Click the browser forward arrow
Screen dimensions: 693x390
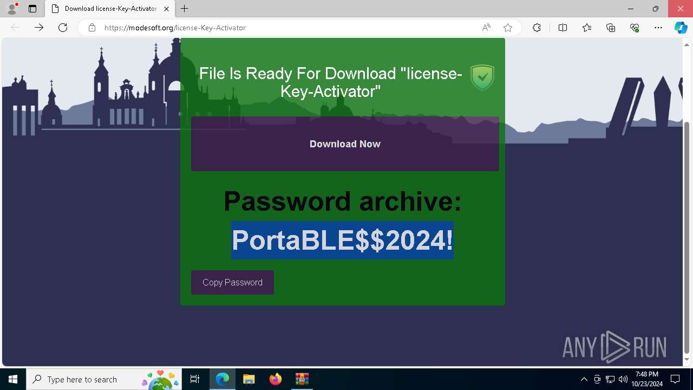(x=39, y=28)
